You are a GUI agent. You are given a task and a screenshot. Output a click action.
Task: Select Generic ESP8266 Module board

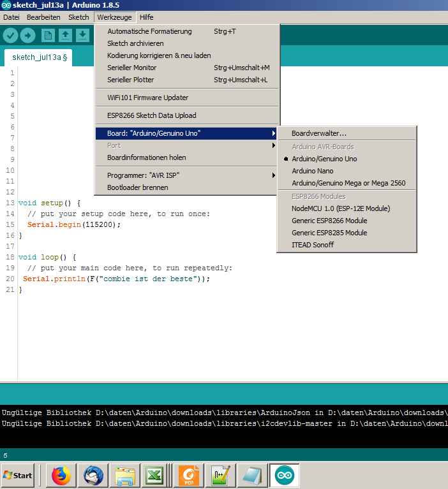coord(347,221)
